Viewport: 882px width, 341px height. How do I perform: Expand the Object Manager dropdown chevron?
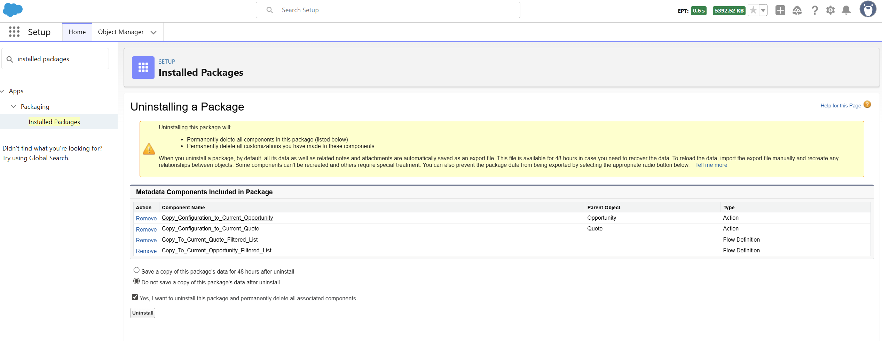[x=153, y=32]
